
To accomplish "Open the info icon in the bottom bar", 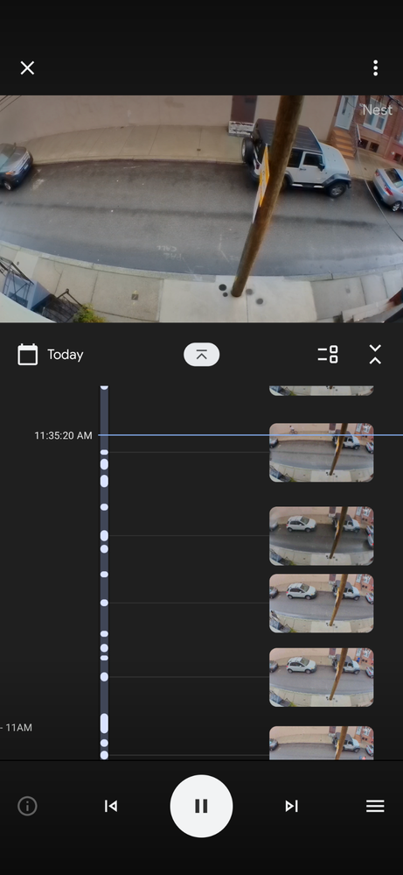I will click(x=27, y=806).
